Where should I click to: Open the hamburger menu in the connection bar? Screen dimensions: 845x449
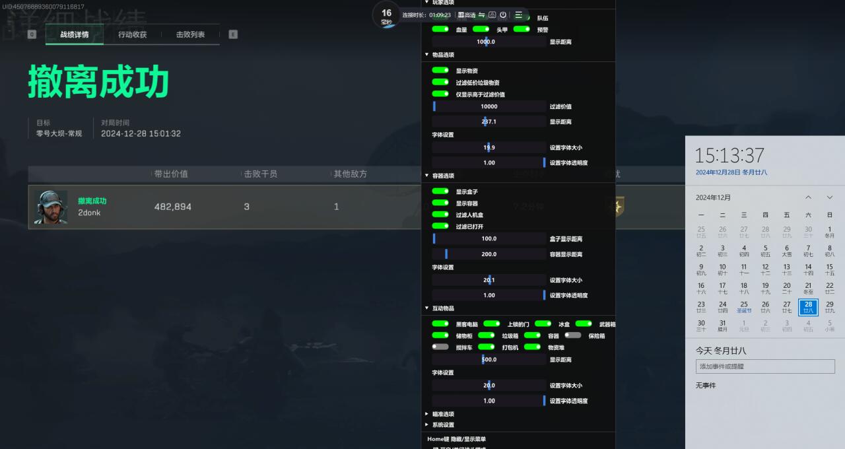click(519, 15)
